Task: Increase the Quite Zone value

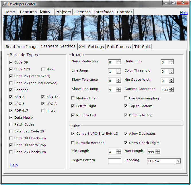Action: (171, 61)
